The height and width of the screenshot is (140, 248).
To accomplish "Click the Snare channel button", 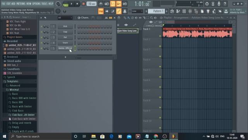I will [65, 42].
